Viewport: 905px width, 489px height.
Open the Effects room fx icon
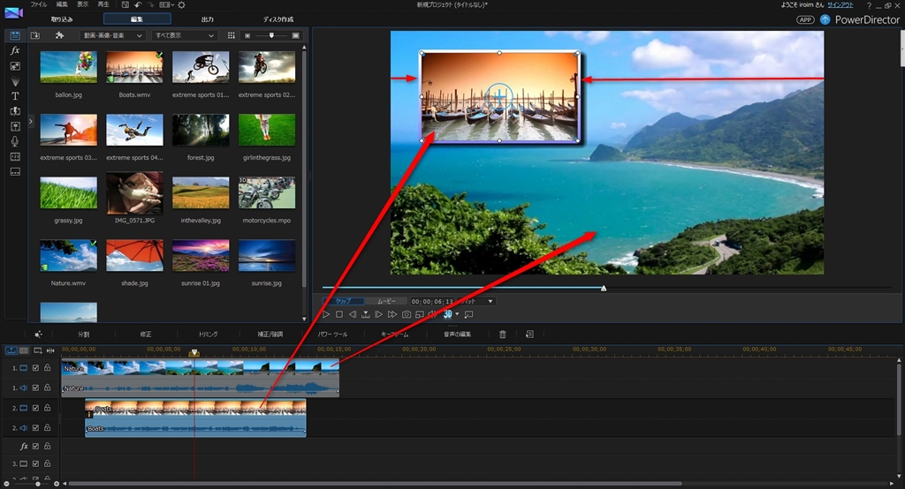tap(15, 50)
